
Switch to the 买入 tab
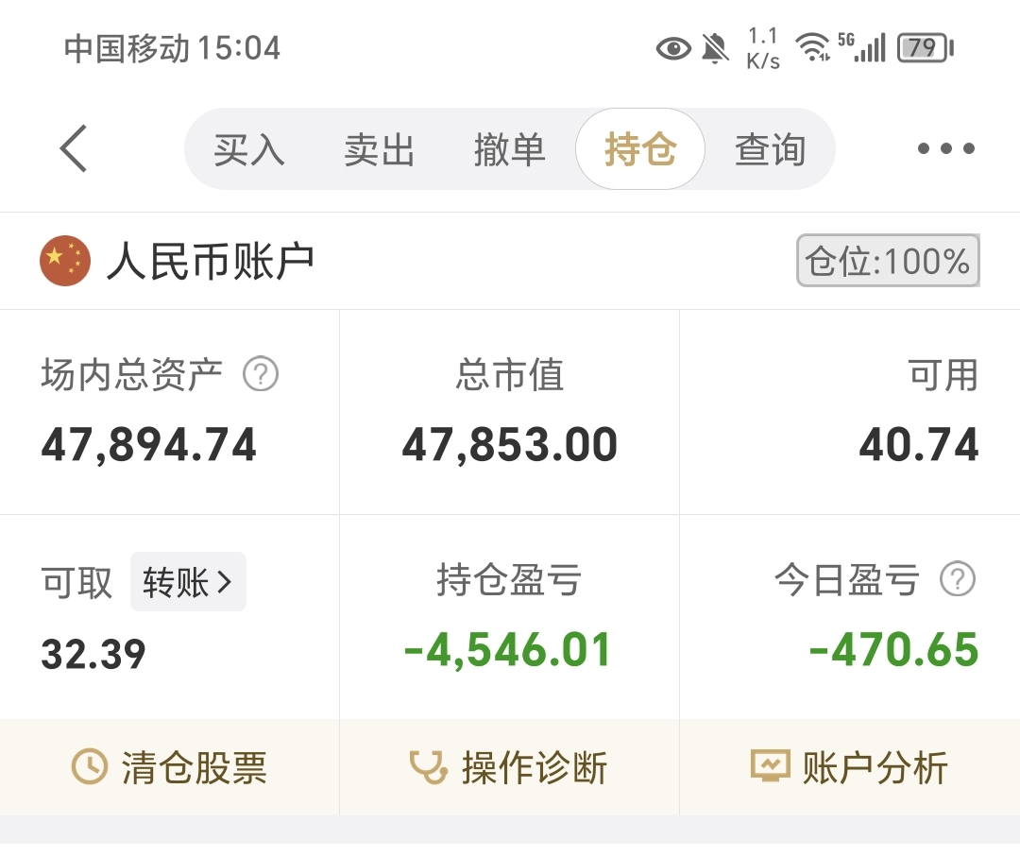pos(248,149)
